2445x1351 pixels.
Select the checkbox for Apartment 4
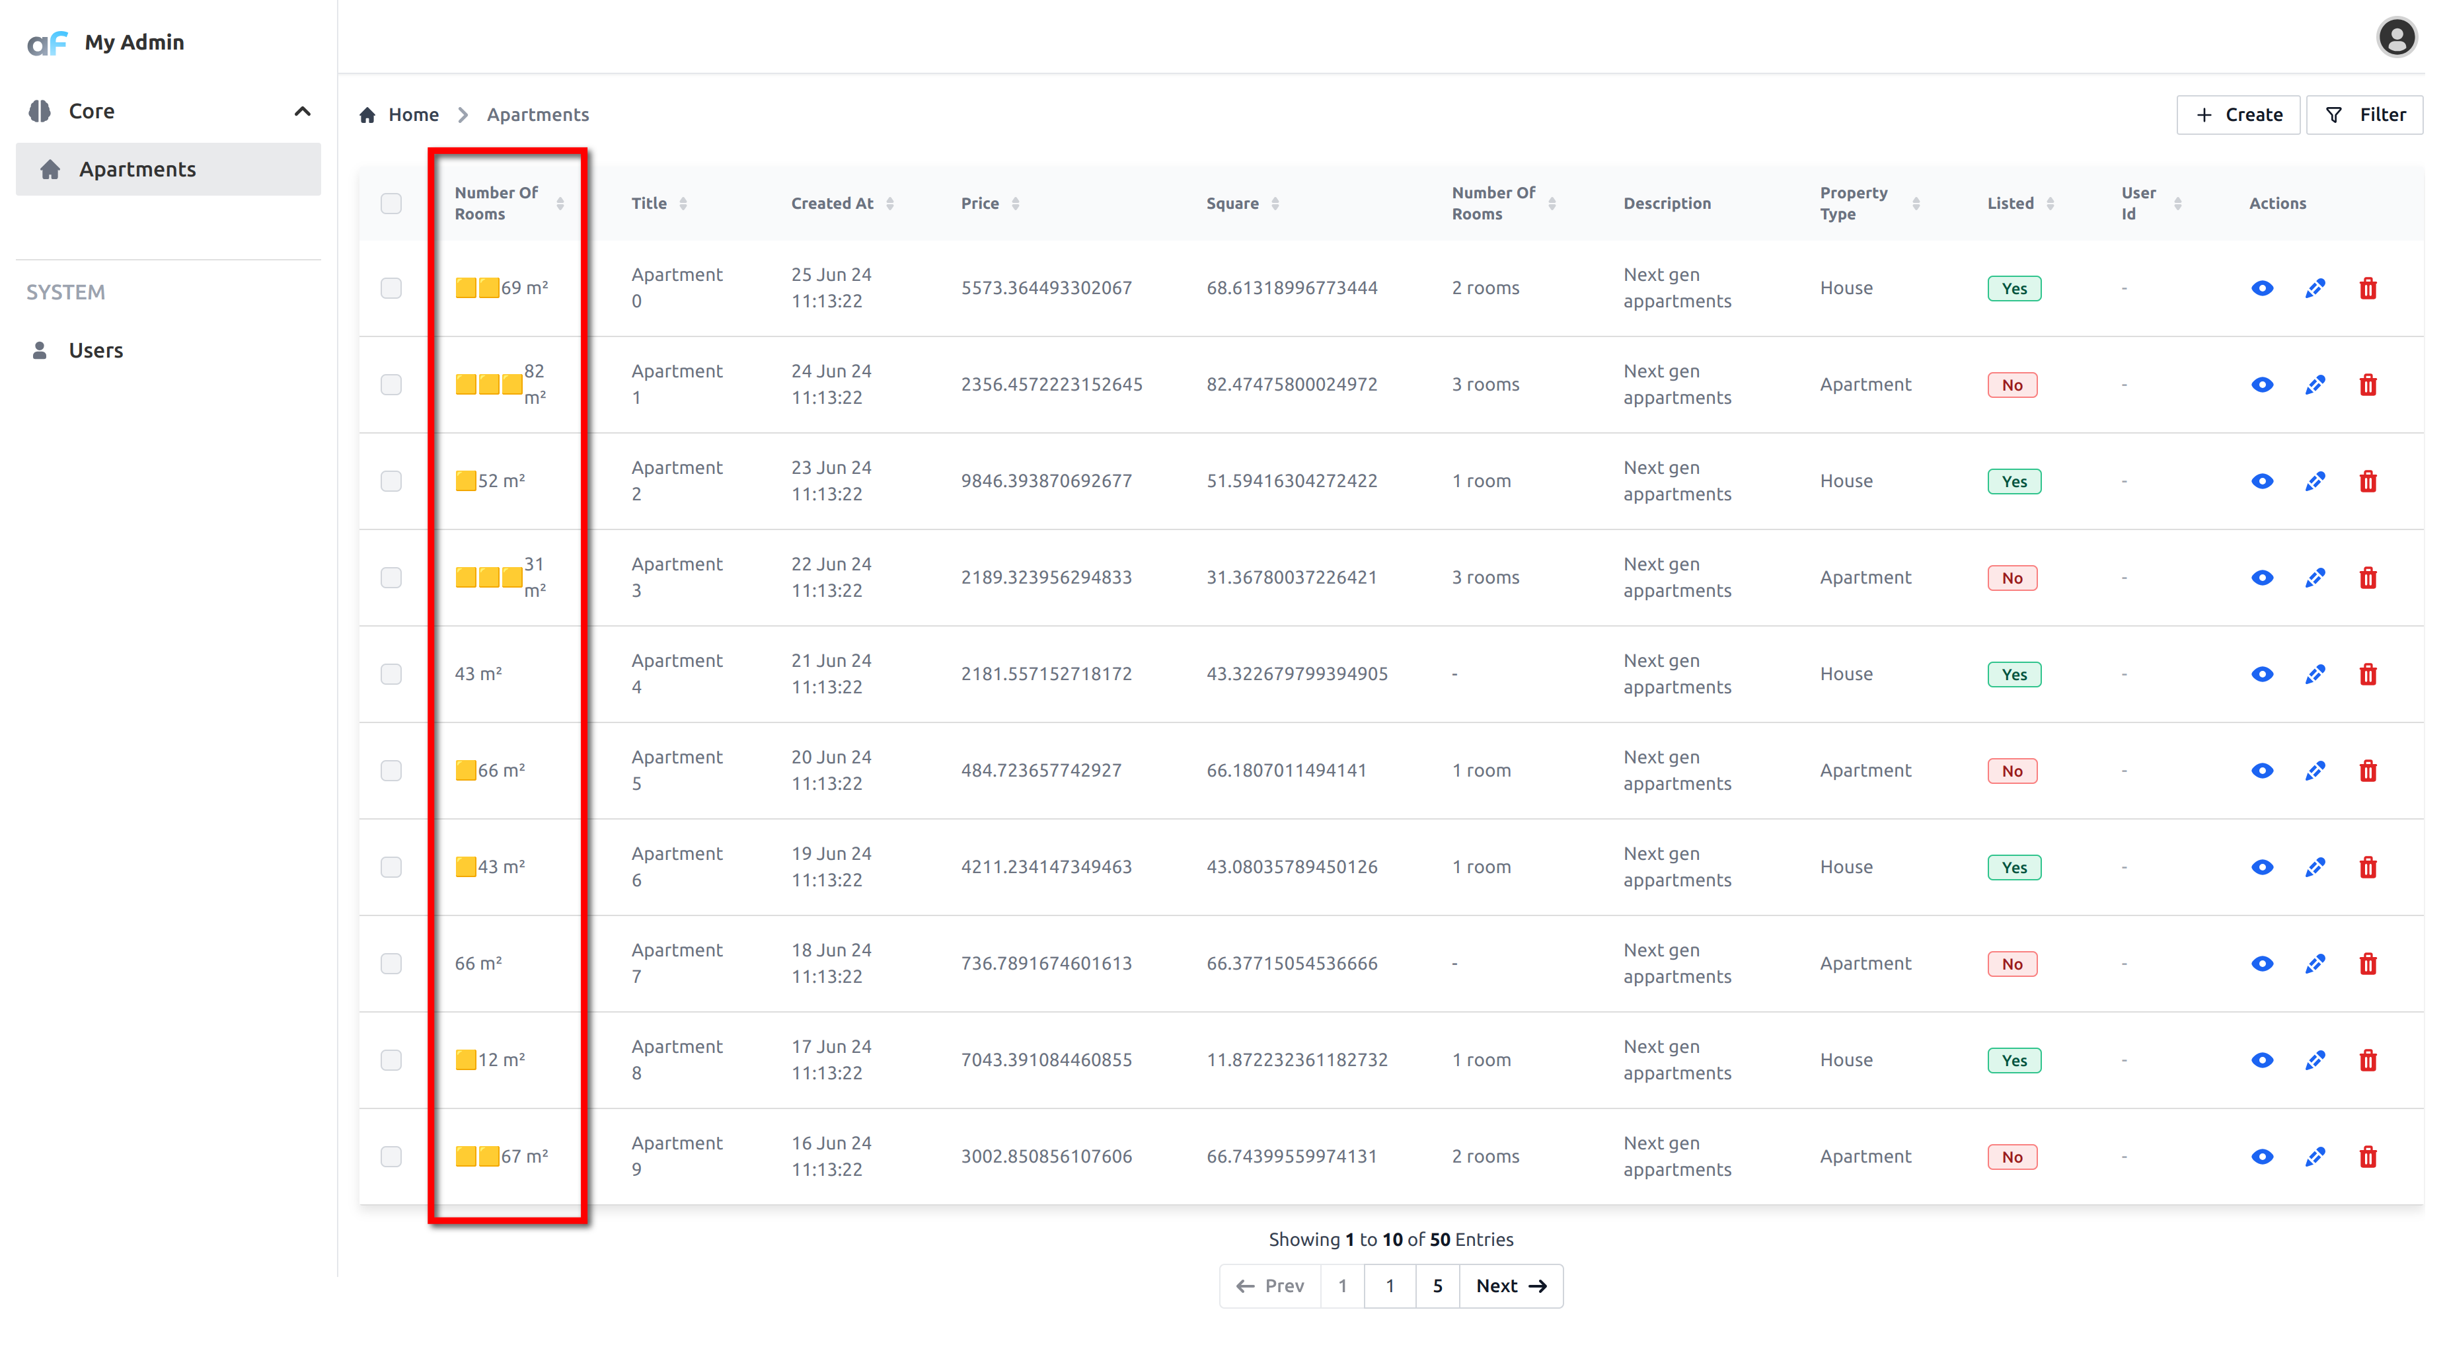pos(391,674)
